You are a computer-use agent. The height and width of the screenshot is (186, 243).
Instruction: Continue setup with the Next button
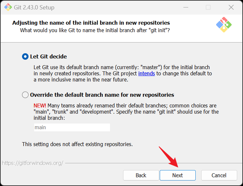[x=178, y=175]
